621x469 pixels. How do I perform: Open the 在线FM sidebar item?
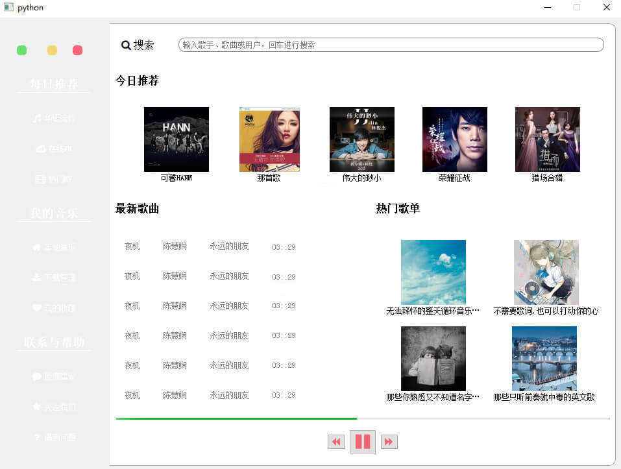tap(54, 149)
